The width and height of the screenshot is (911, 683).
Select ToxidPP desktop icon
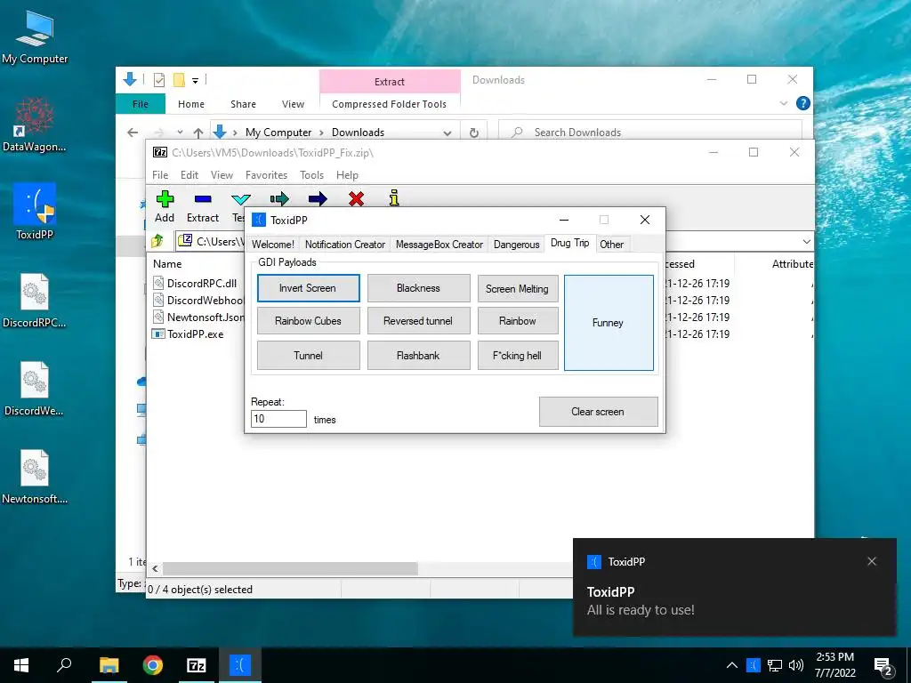pyautogui.click(x=35, y=212)
